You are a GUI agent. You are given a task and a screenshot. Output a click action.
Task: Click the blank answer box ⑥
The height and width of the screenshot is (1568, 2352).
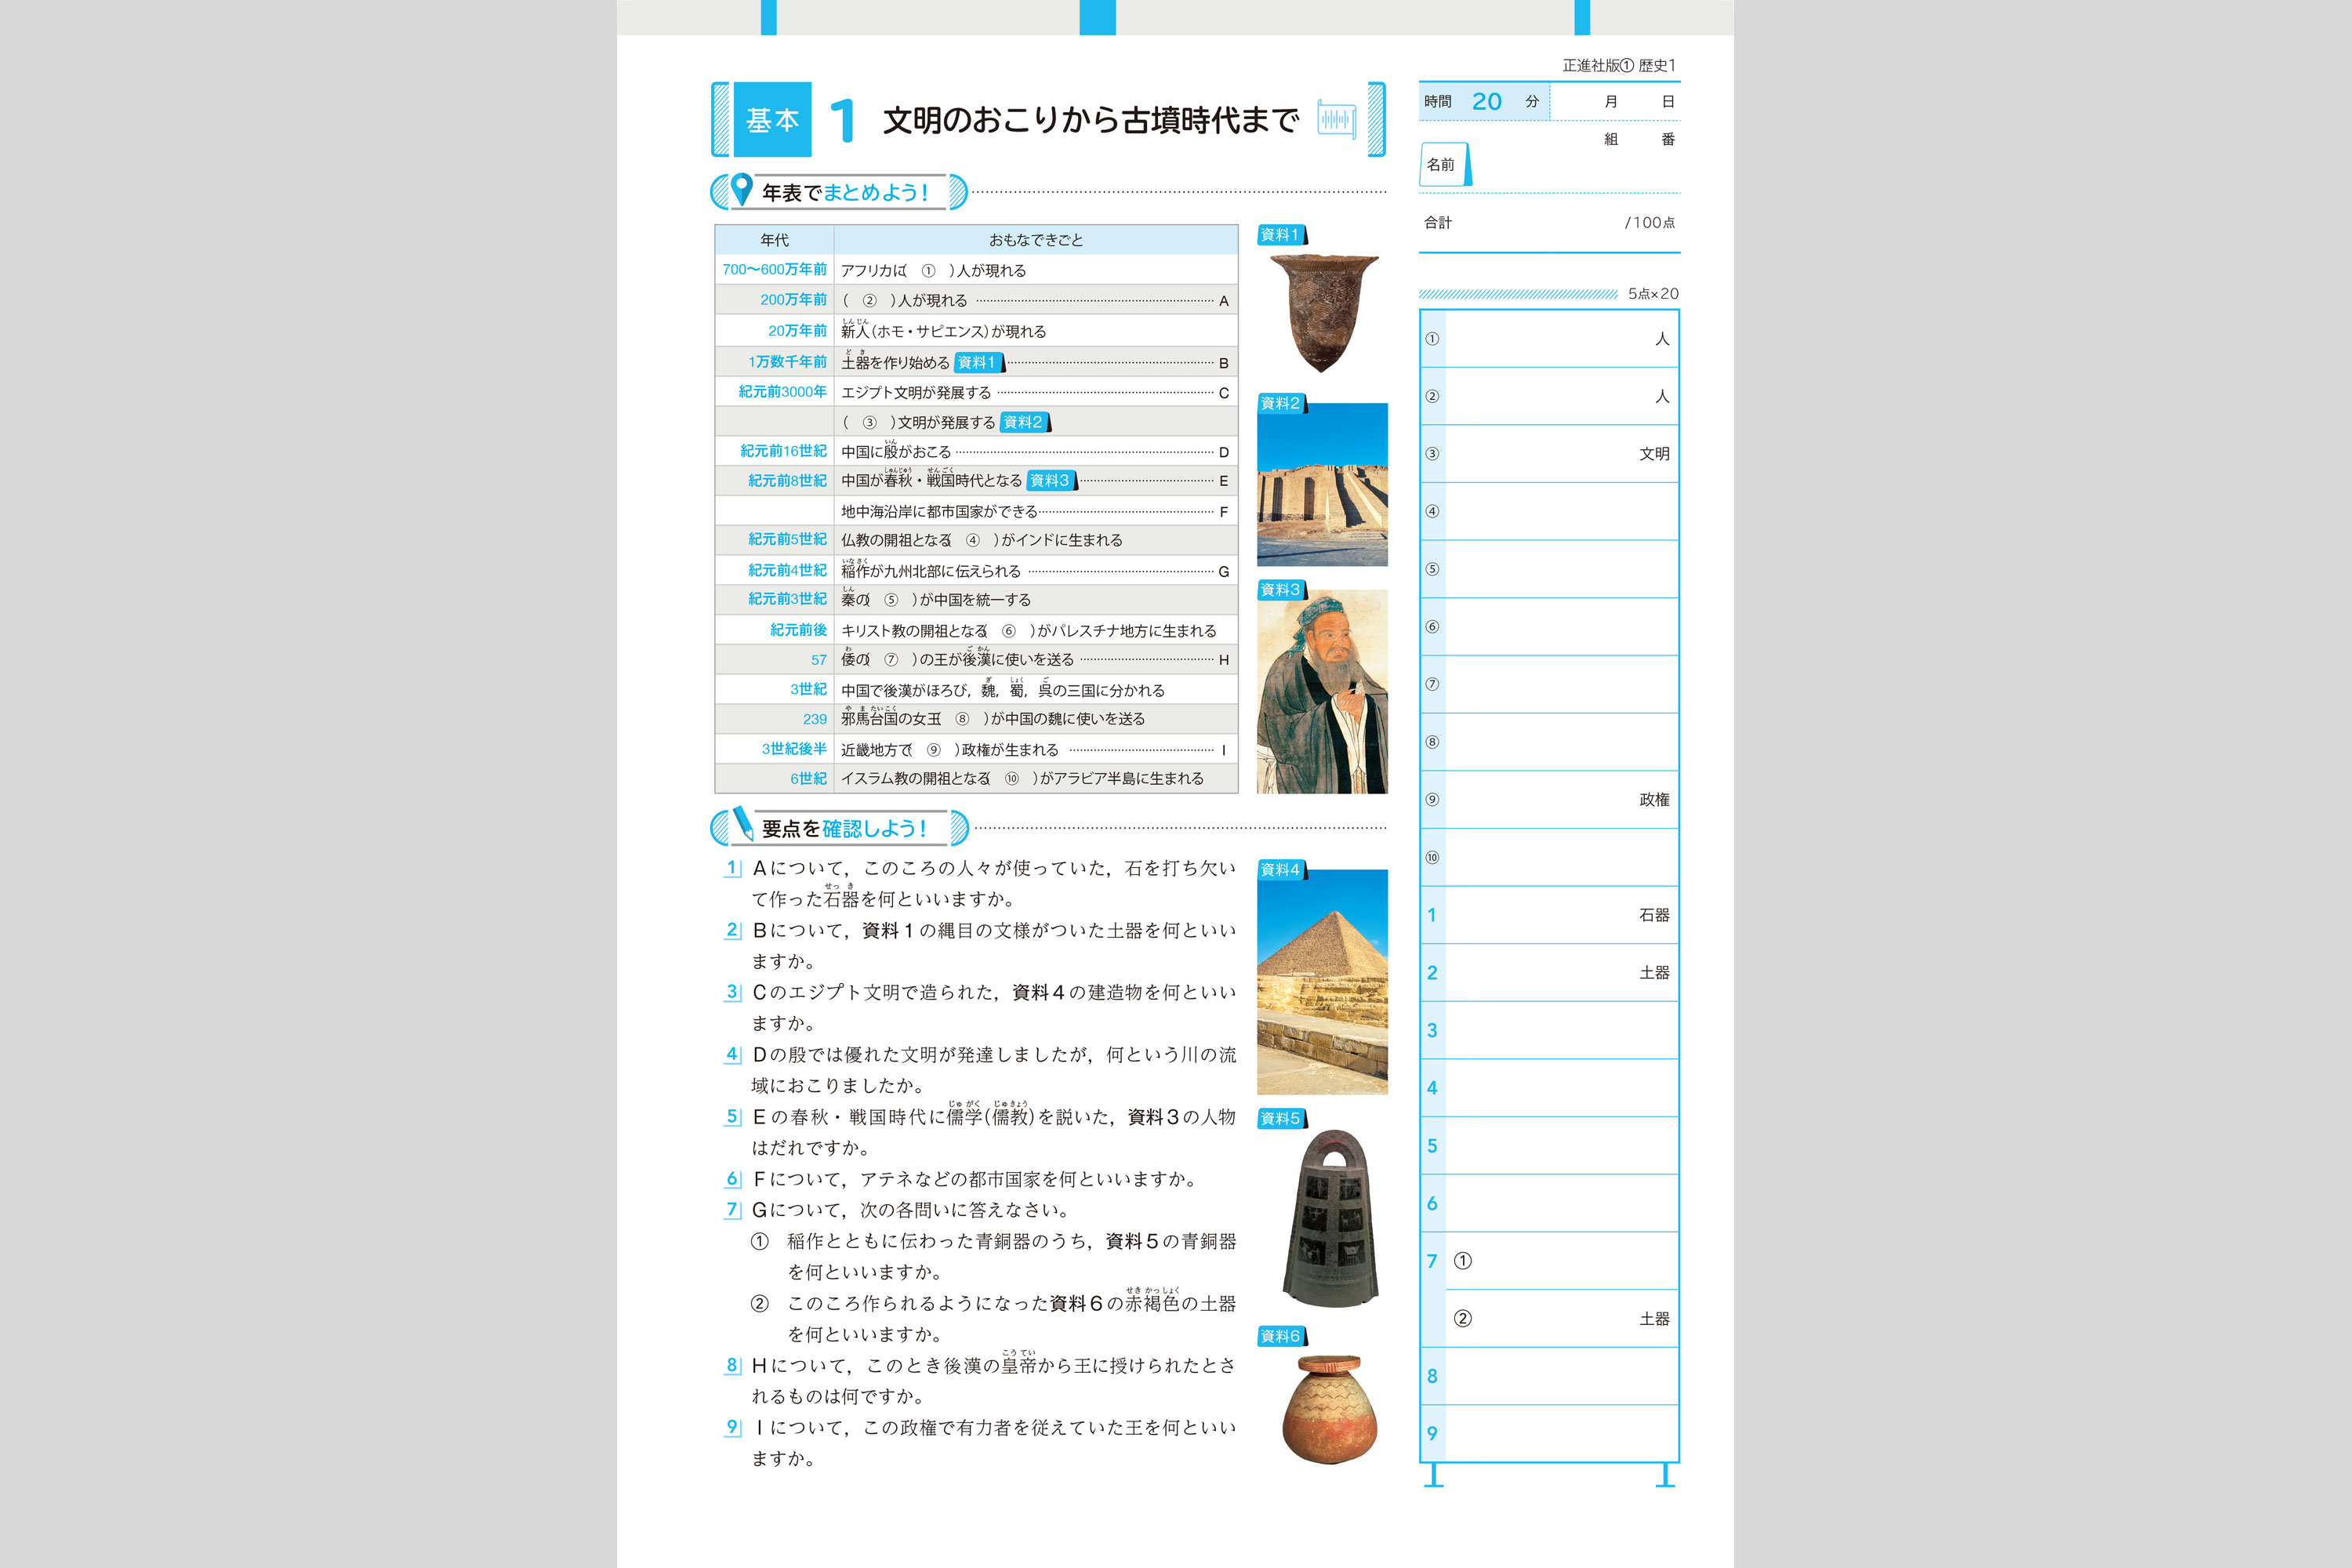click(x=1561, y=627)
